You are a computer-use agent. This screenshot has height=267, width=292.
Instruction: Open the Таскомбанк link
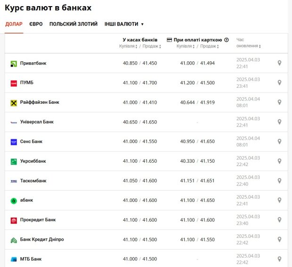click(33, 181)
